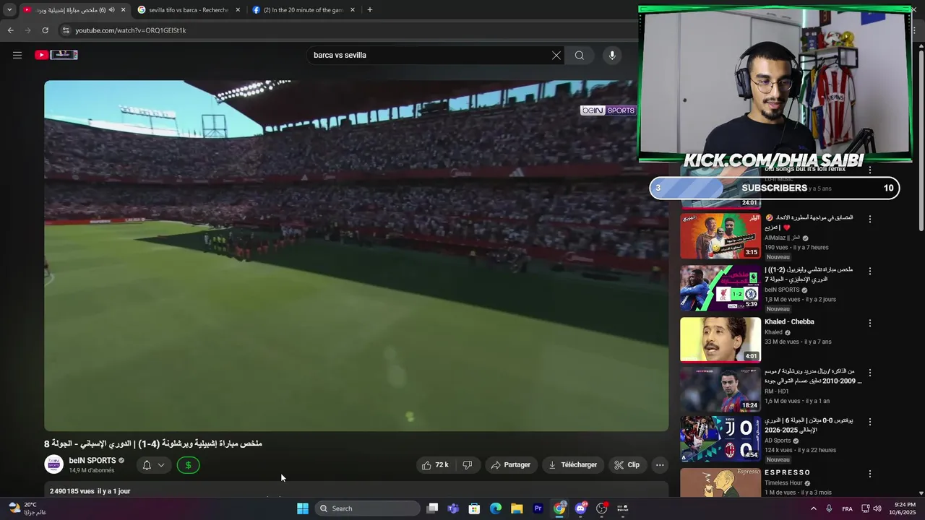
Task: Clear the search text with the X icon
Action: (556, 56)
